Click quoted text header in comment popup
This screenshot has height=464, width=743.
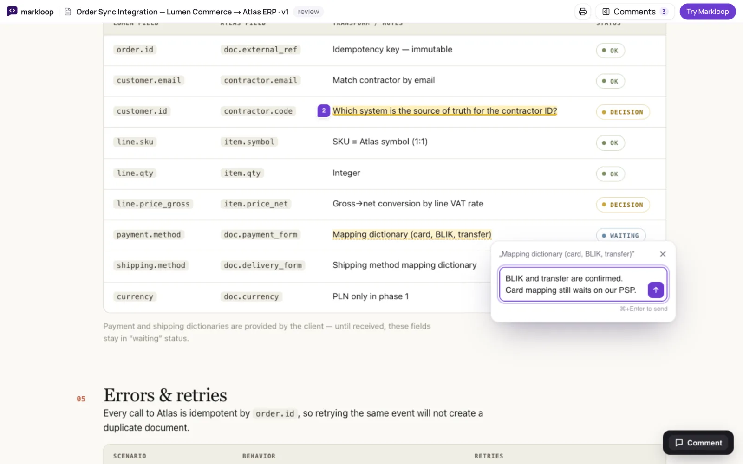point(567,254)
